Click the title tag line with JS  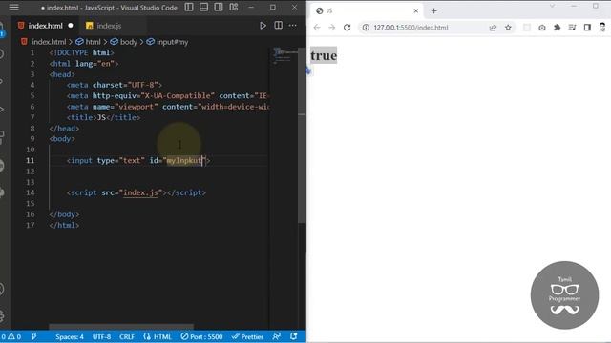(x=103, y=117)
